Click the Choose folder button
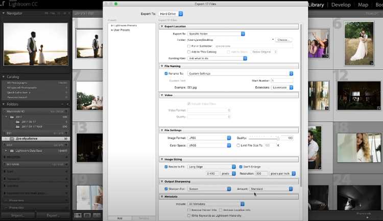 pyautogui.click(x=283, y=40)
